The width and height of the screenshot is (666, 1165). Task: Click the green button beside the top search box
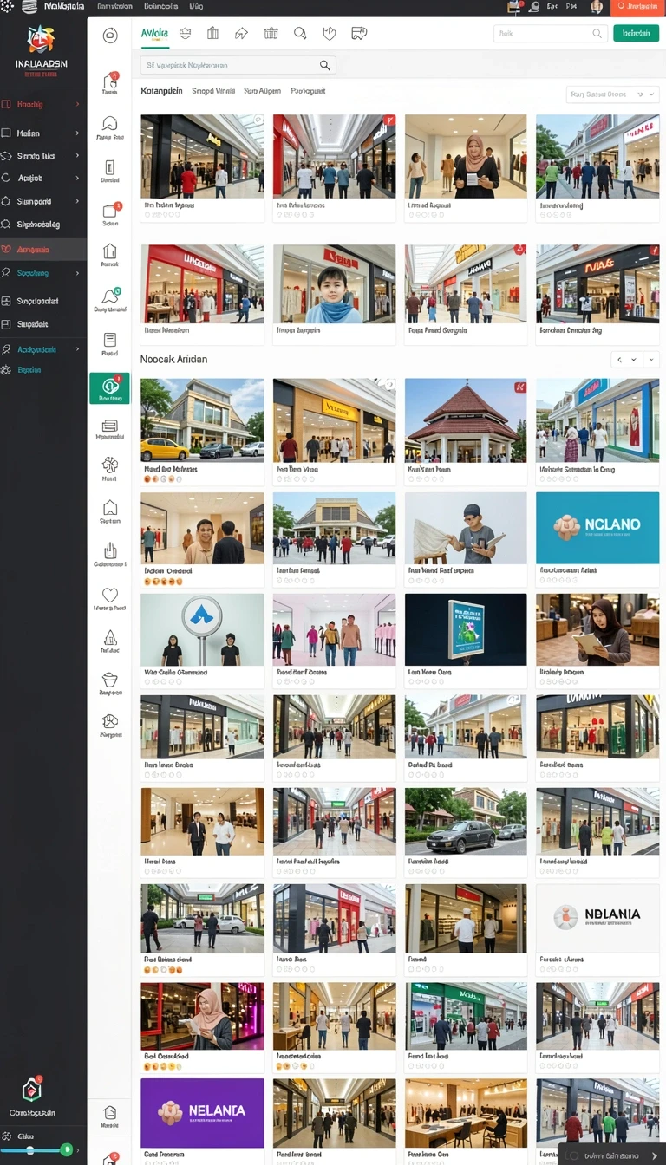(636, 33)
